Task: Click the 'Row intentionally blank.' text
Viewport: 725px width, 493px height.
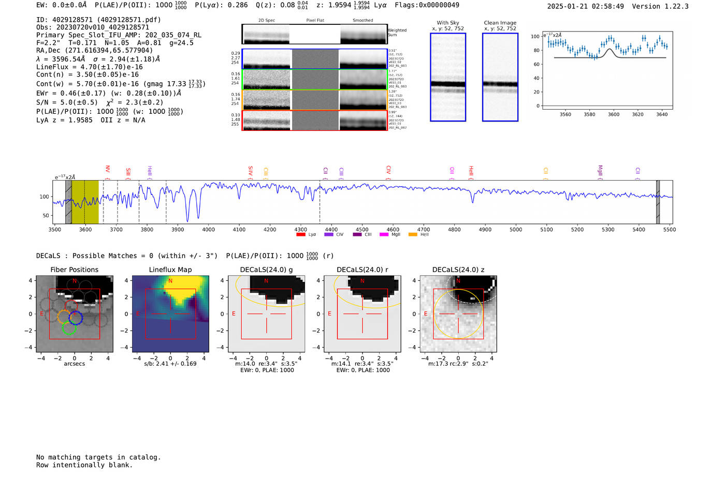Action: pyautogui.click(x=84, y=465)
